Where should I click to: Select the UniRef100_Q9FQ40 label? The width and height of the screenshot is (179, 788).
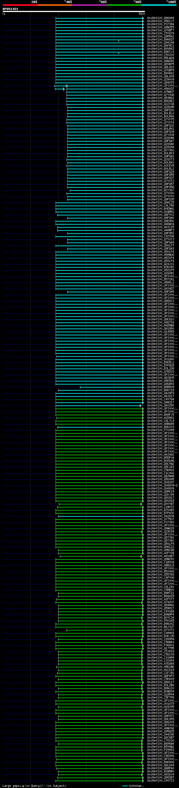pos(161,218)
